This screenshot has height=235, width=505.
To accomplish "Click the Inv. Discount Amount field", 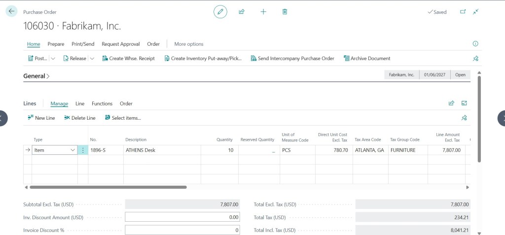I will pos(182,217).
